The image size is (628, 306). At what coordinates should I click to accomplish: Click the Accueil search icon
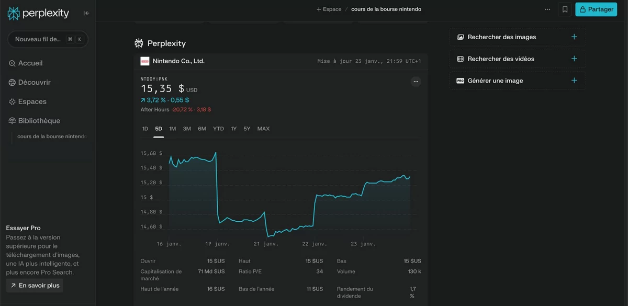tap(12, 63)
